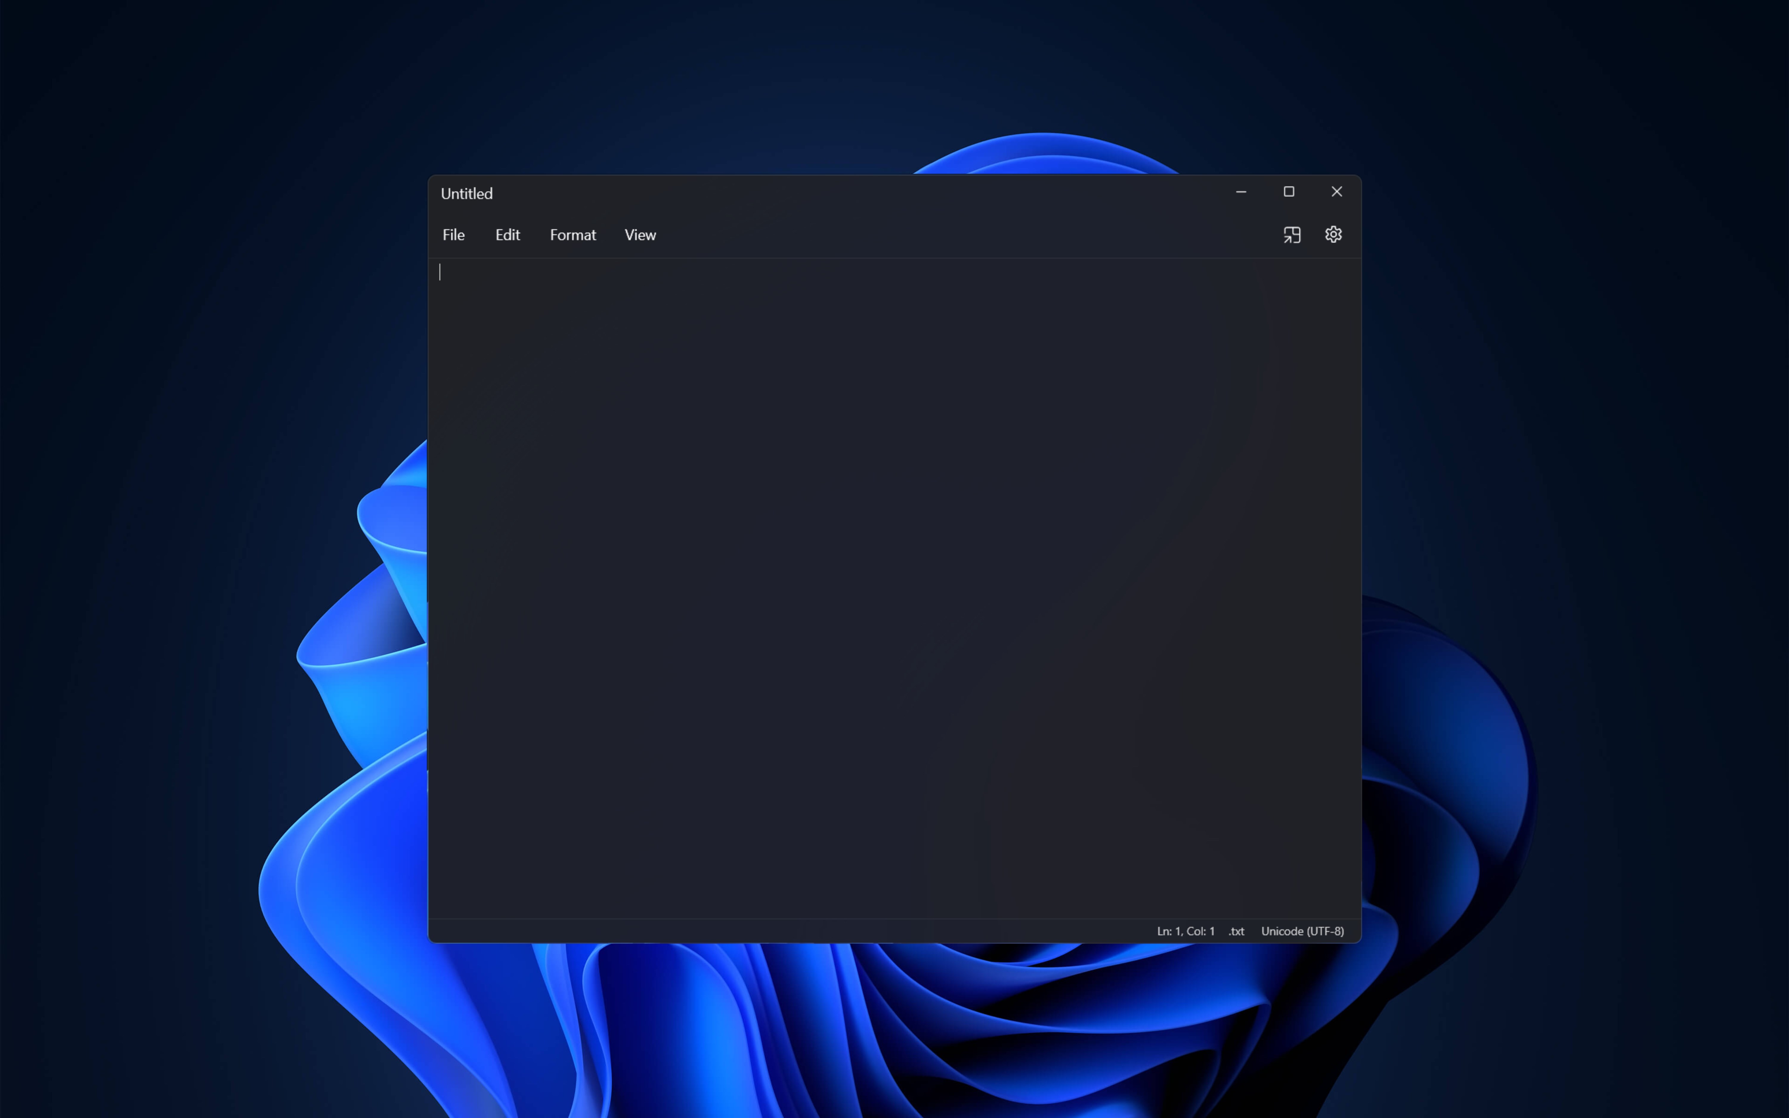
Task: Click the .txt file type indicator in the status bar
Action: point(1235,931)
